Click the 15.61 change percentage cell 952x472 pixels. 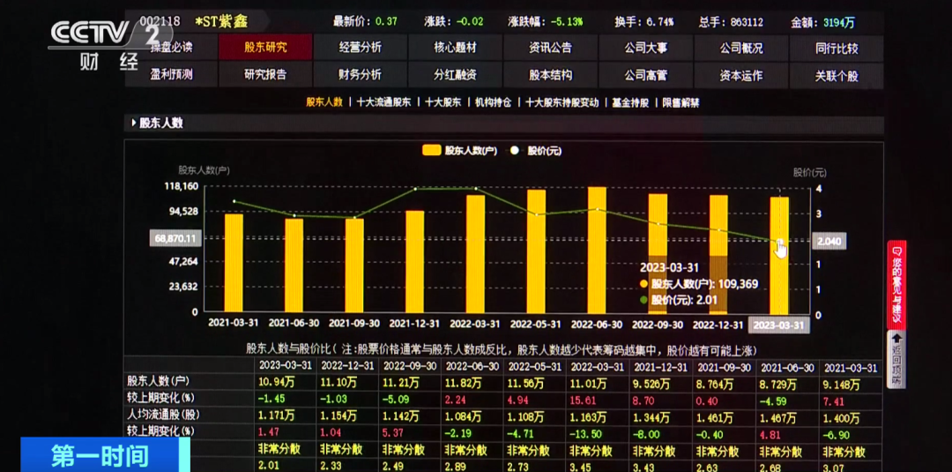click(581, 400)
